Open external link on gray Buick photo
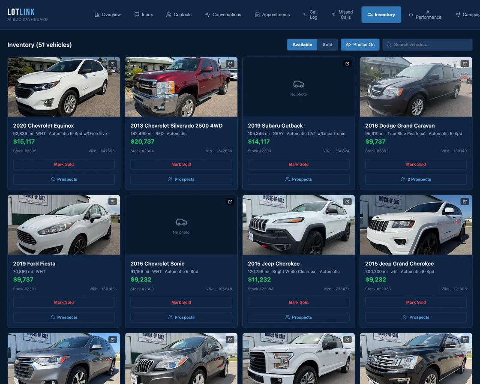The image size is (480, 384). tap(230, 339)
